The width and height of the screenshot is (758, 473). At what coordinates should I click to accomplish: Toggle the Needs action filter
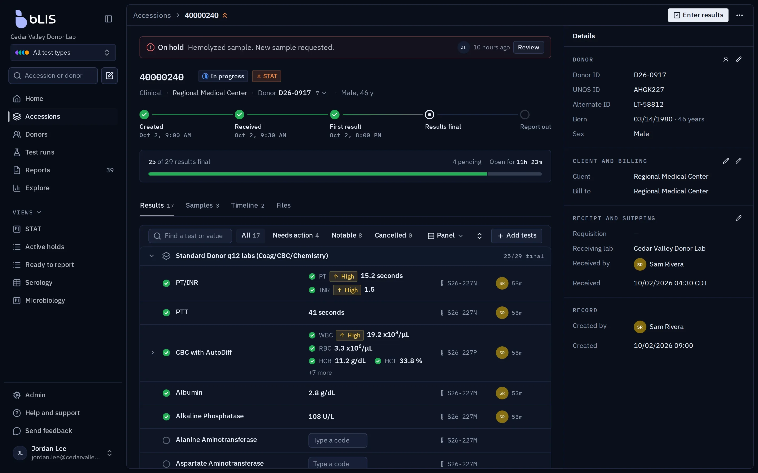tap(296, 235)
